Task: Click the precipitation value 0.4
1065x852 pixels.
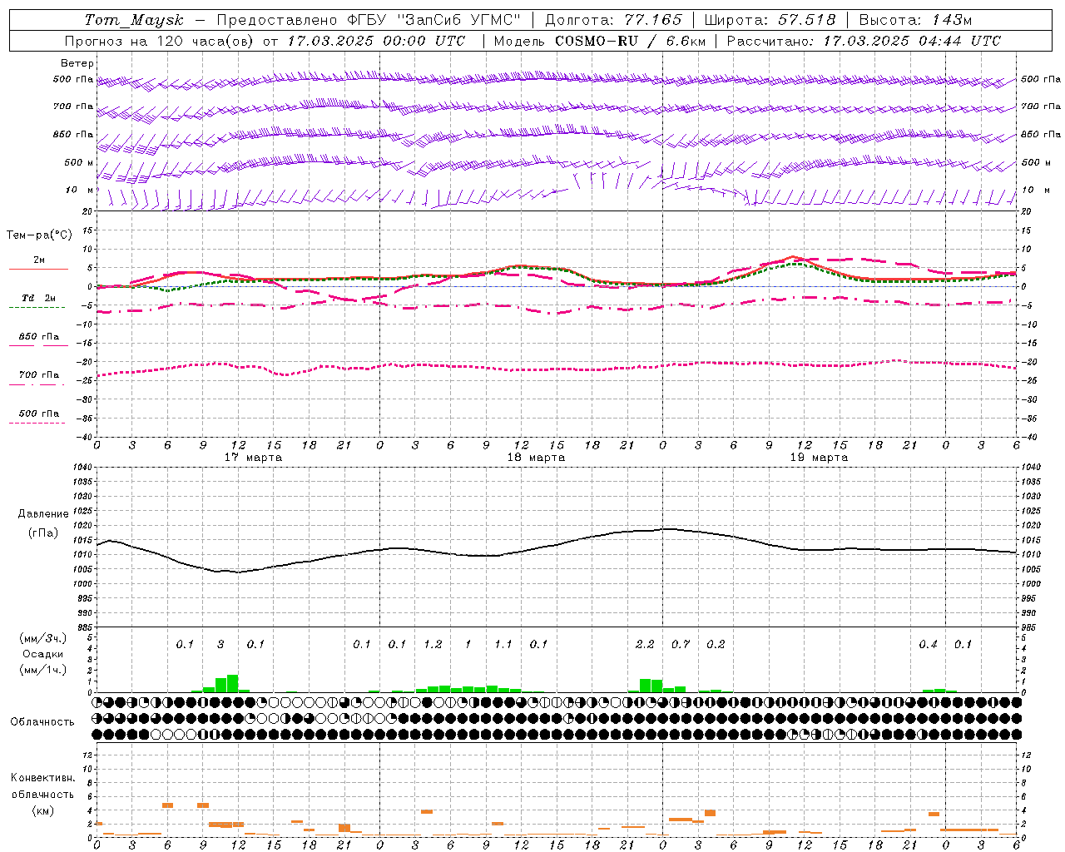Action: 928,644
